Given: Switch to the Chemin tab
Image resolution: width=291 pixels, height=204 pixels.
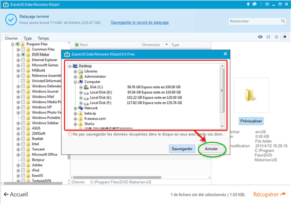Looking at the screenshot, I should [x=11, y=38].
